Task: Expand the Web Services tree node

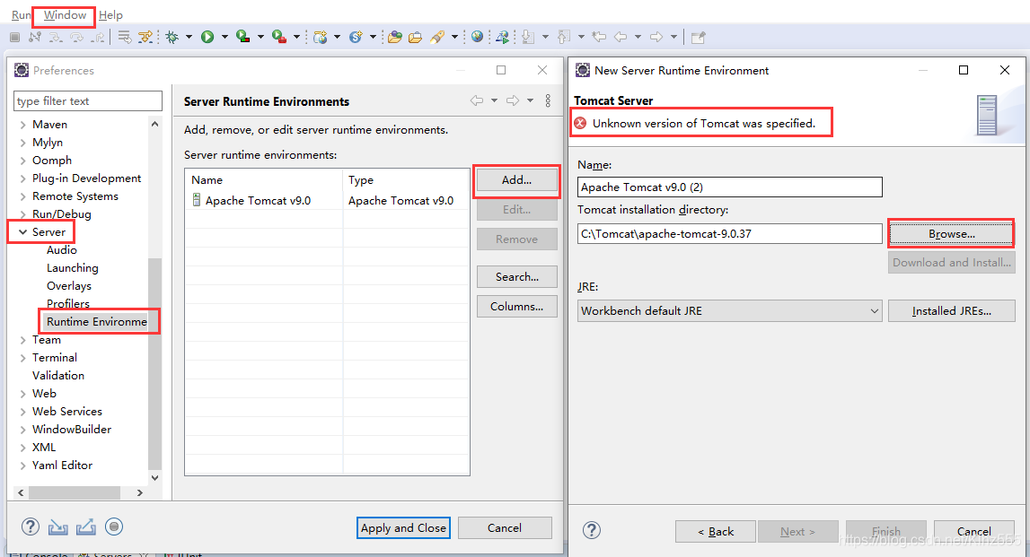Action: click(x=23, y=412)
